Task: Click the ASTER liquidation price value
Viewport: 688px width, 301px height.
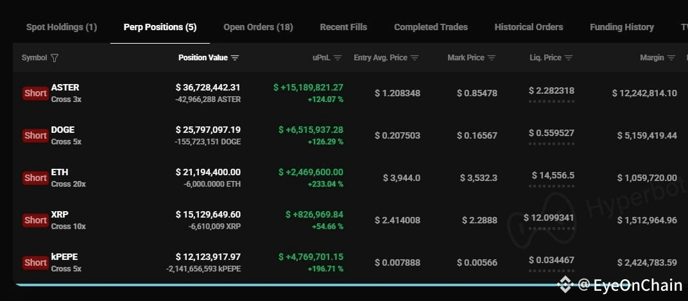Action: (551, 91)
